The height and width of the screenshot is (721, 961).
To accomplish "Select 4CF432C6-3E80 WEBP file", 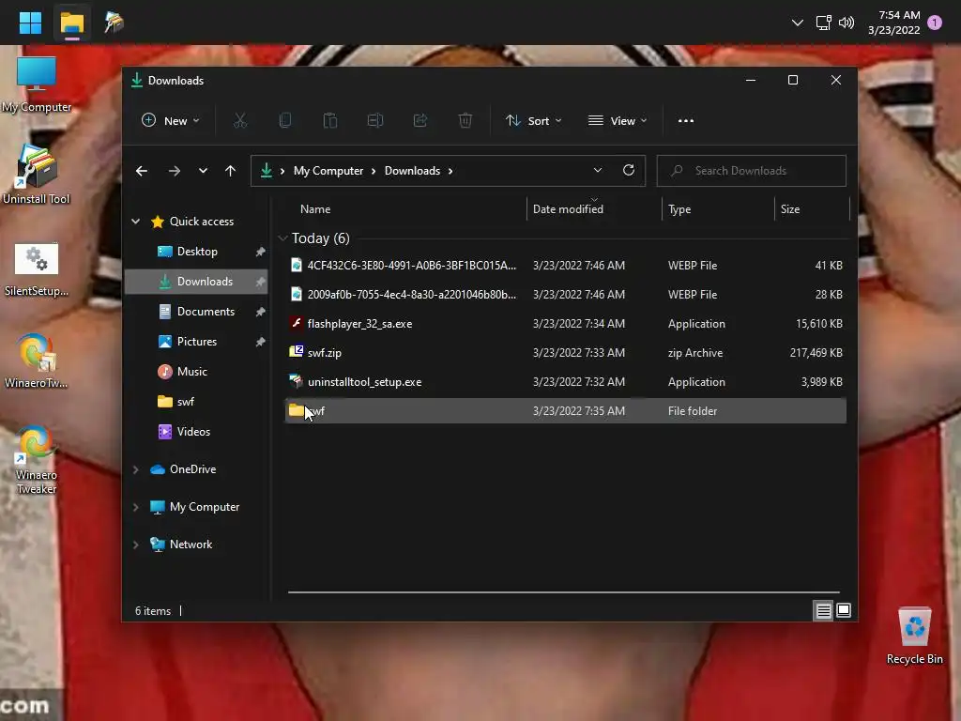I will pyautogui.click(x=566, y=266).
